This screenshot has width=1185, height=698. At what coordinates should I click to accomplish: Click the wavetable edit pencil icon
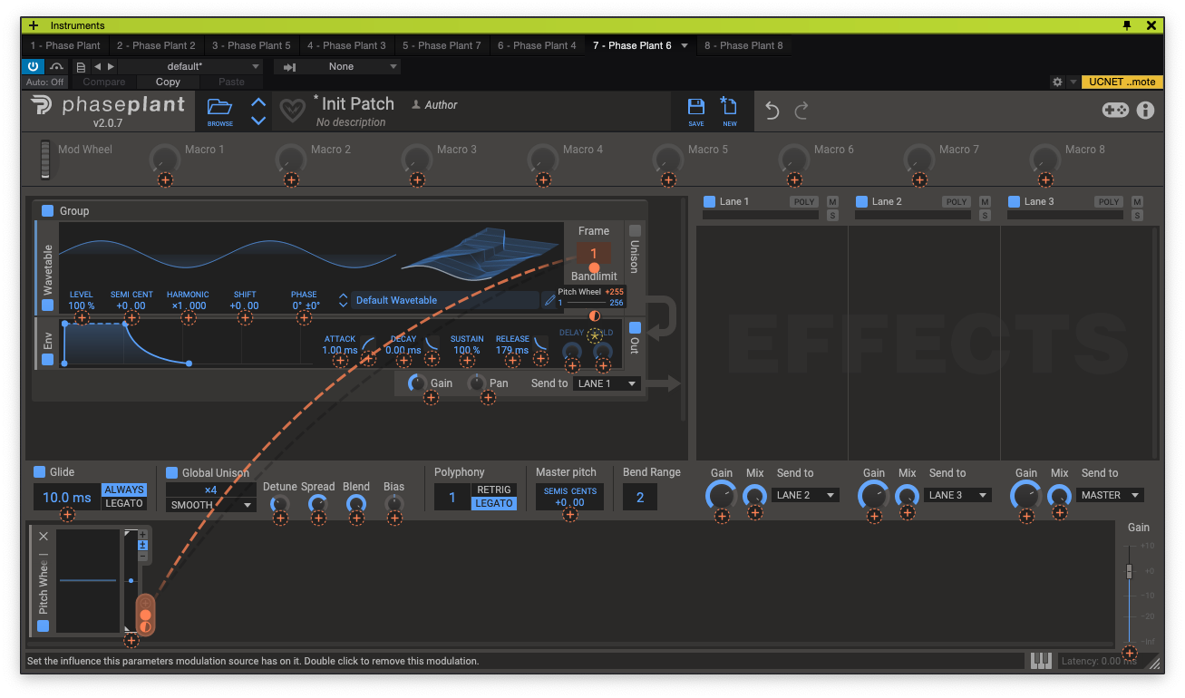click(x=549, y=300)
